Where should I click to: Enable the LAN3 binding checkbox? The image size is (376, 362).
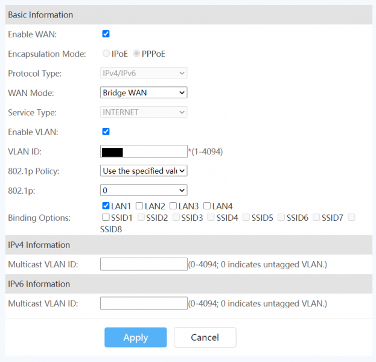173,206
